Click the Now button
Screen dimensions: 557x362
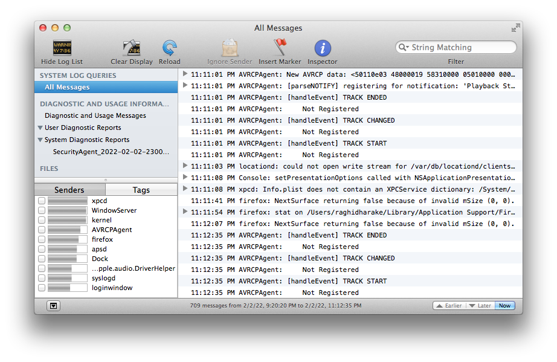tap(505, 306)
